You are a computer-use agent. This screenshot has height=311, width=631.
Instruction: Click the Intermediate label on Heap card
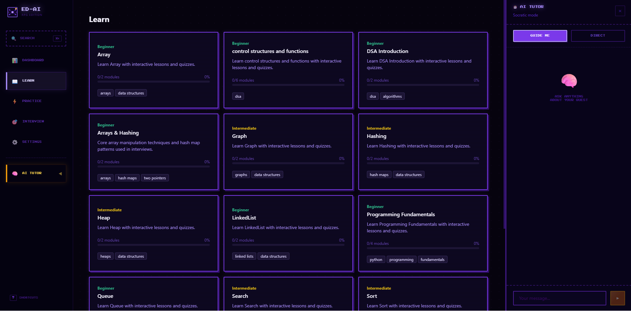pyautogui.click(x=109, y=210)
